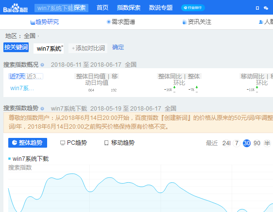Switch to 移动趋势 tab
Screen dimensions: 273x212
tap(119, 143)
